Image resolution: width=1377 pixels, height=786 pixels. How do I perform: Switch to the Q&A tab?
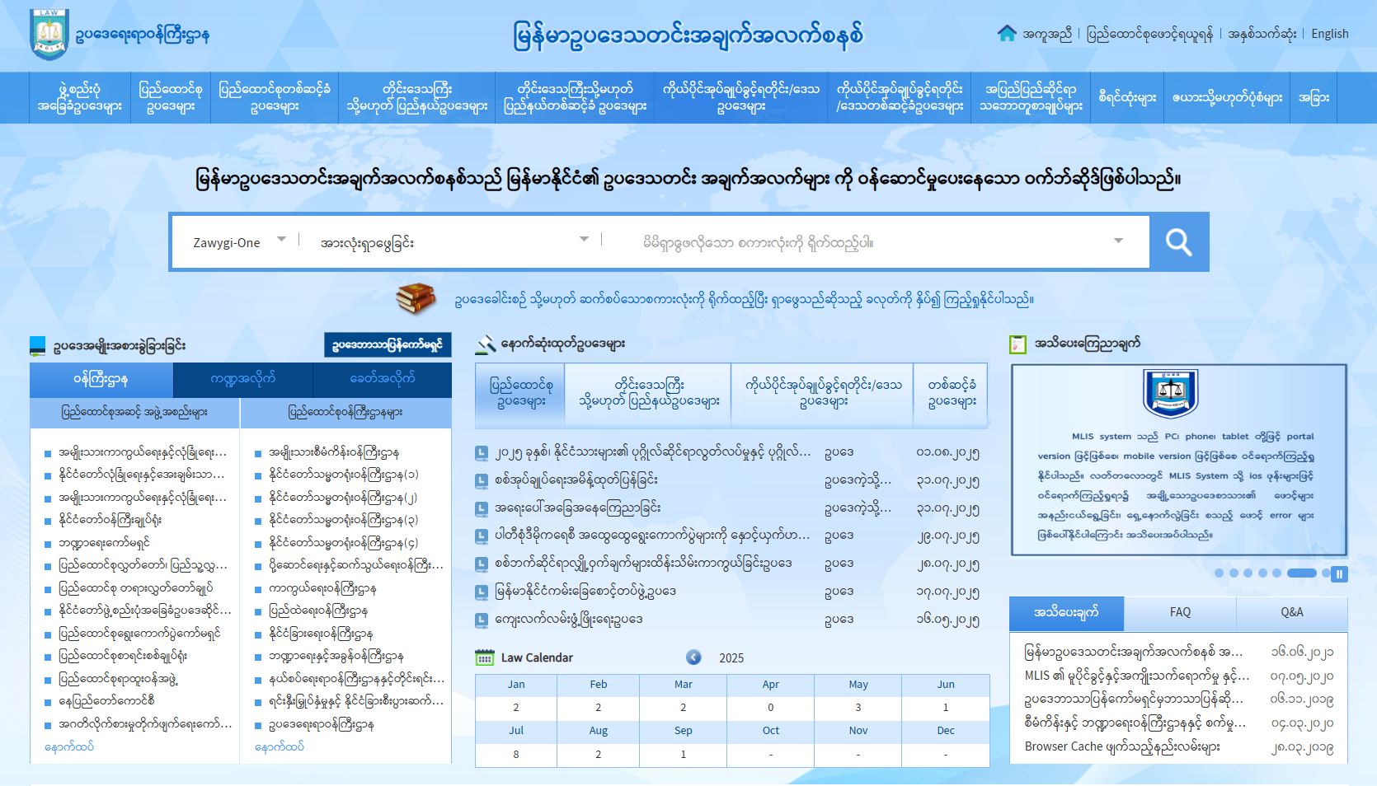tap(1291, 612)
